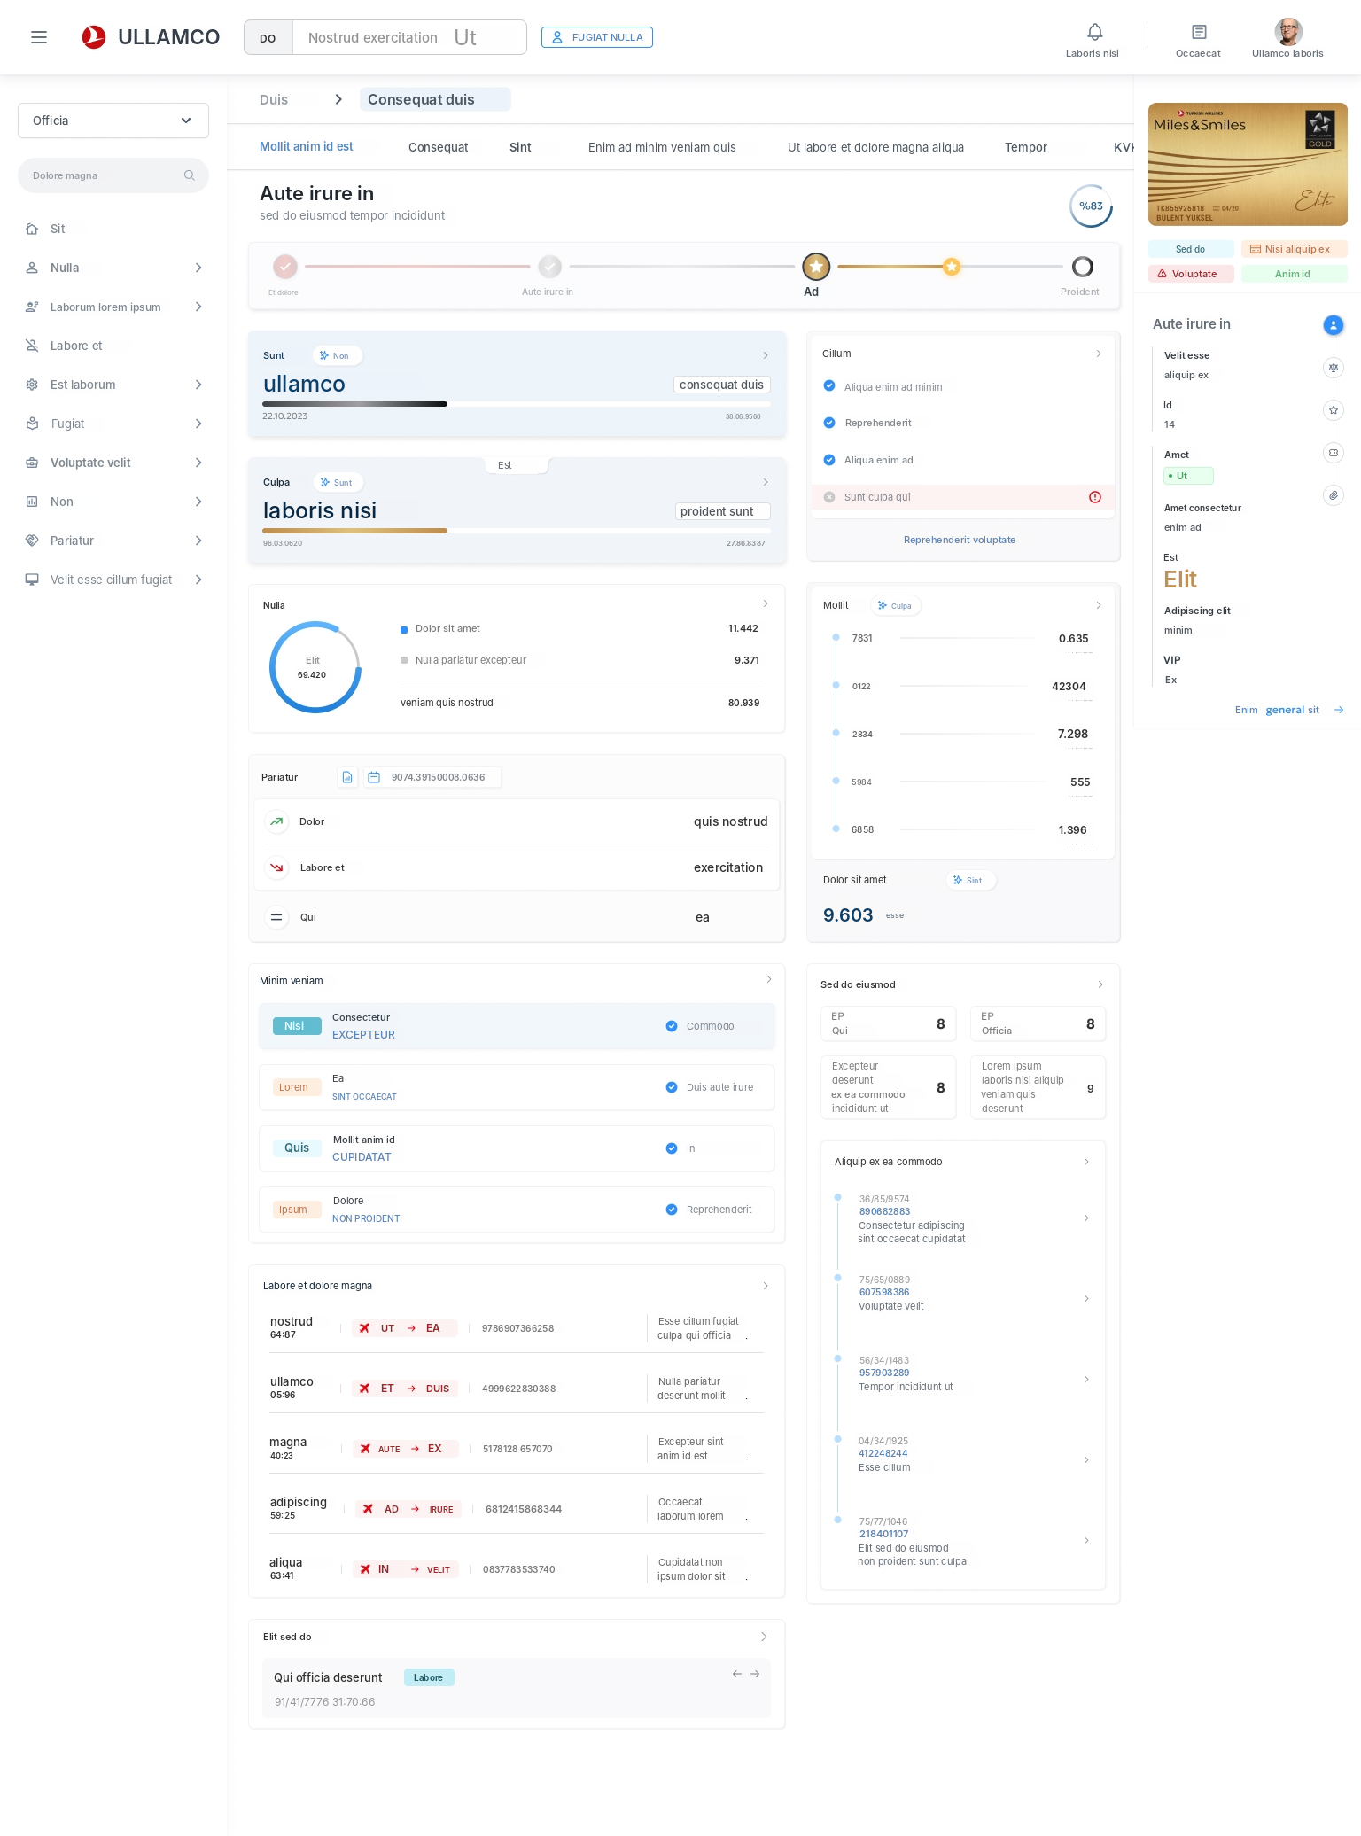This screenshot has width=1361, height=1836.
Task: Click the Voluptate warning button
Action: 1191,274
